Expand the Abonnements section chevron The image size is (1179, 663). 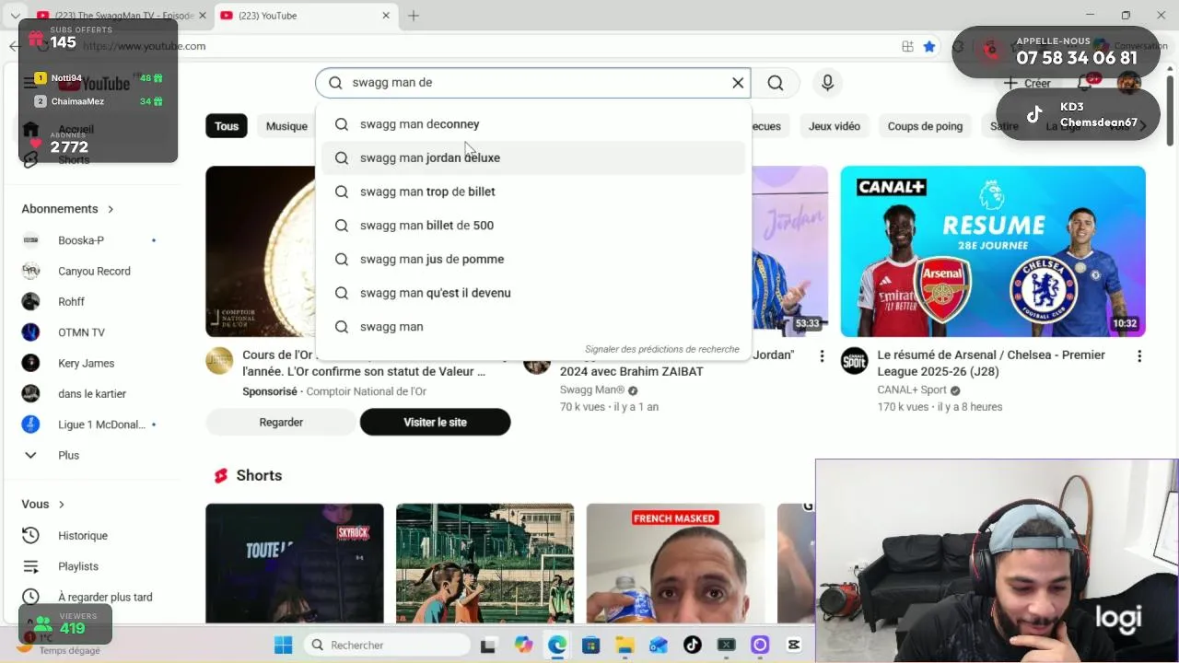tap(111, 209)
